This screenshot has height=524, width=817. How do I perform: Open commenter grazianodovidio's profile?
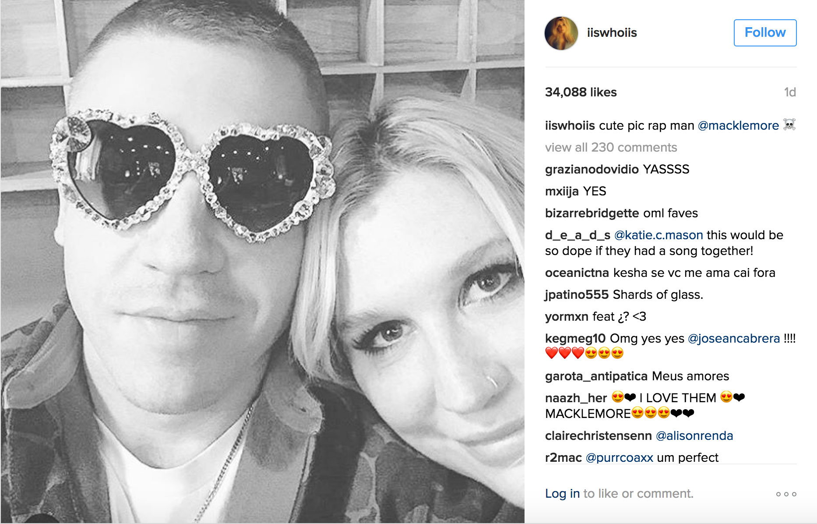pyautogui.click(x=592, y=170)
